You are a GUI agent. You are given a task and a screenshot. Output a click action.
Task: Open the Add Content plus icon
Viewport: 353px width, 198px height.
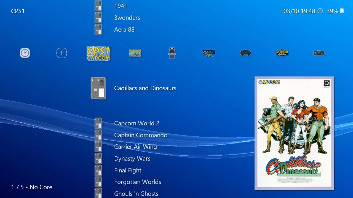pos(61,53)
